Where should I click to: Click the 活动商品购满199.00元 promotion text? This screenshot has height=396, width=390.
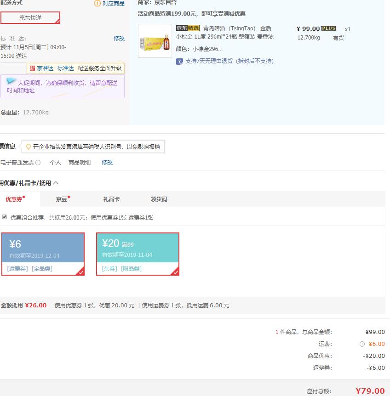192,14
